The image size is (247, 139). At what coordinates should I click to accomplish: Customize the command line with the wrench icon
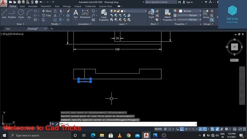57,124
